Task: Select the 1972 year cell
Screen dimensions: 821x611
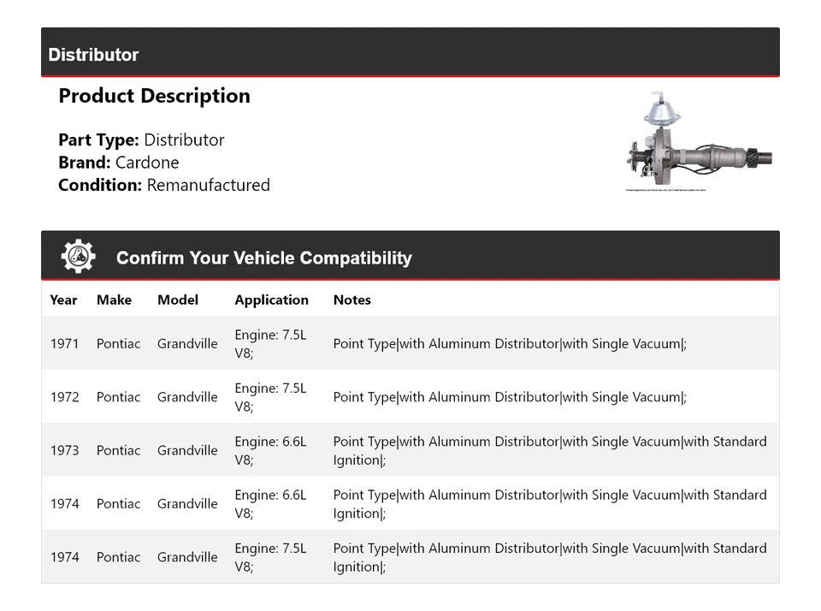Action: (x=65, y=397)
